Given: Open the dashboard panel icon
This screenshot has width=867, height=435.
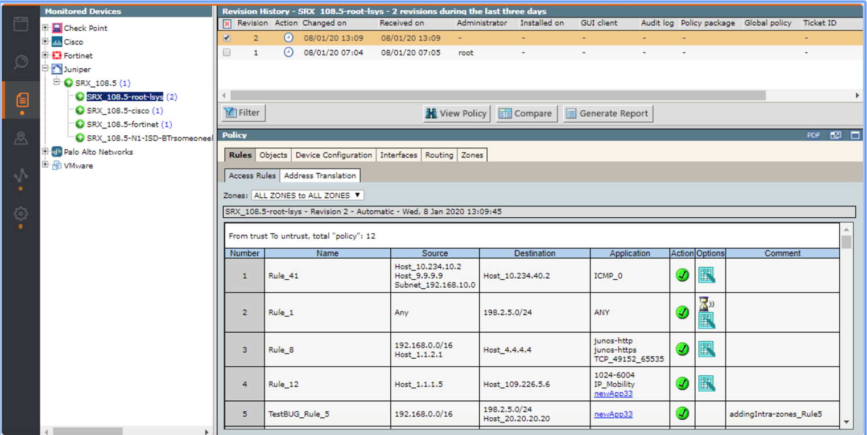Looking at the screenshot, I should (20, 24).
